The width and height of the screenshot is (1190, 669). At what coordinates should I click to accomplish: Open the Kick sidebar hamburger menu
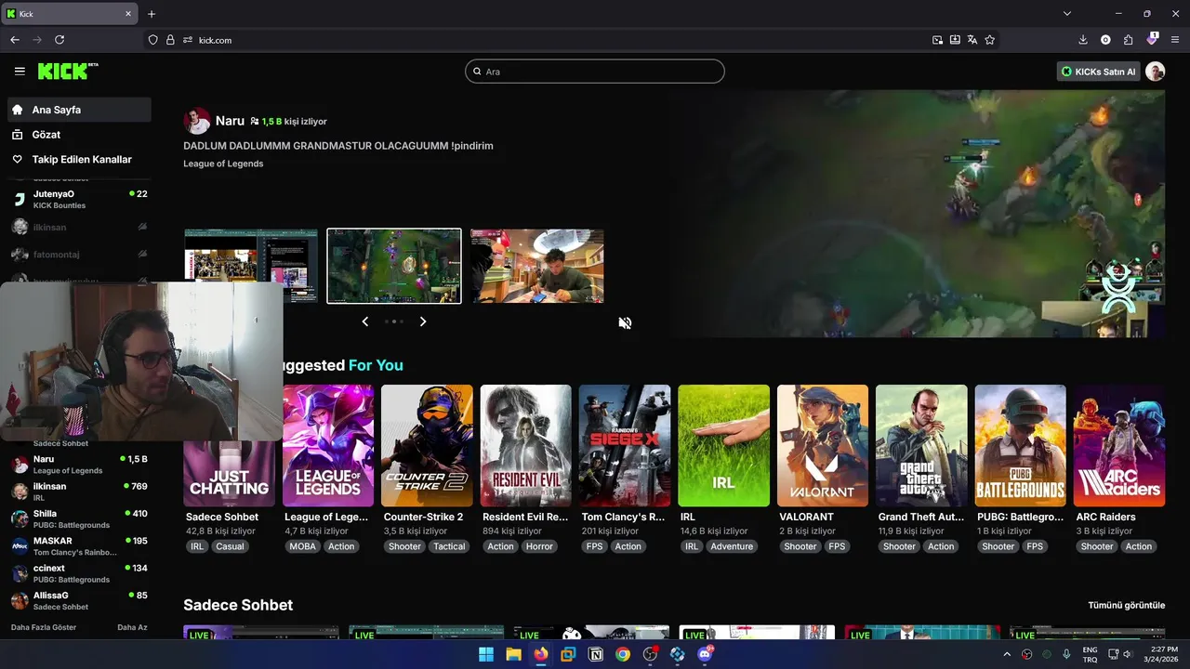pos(20,72)
